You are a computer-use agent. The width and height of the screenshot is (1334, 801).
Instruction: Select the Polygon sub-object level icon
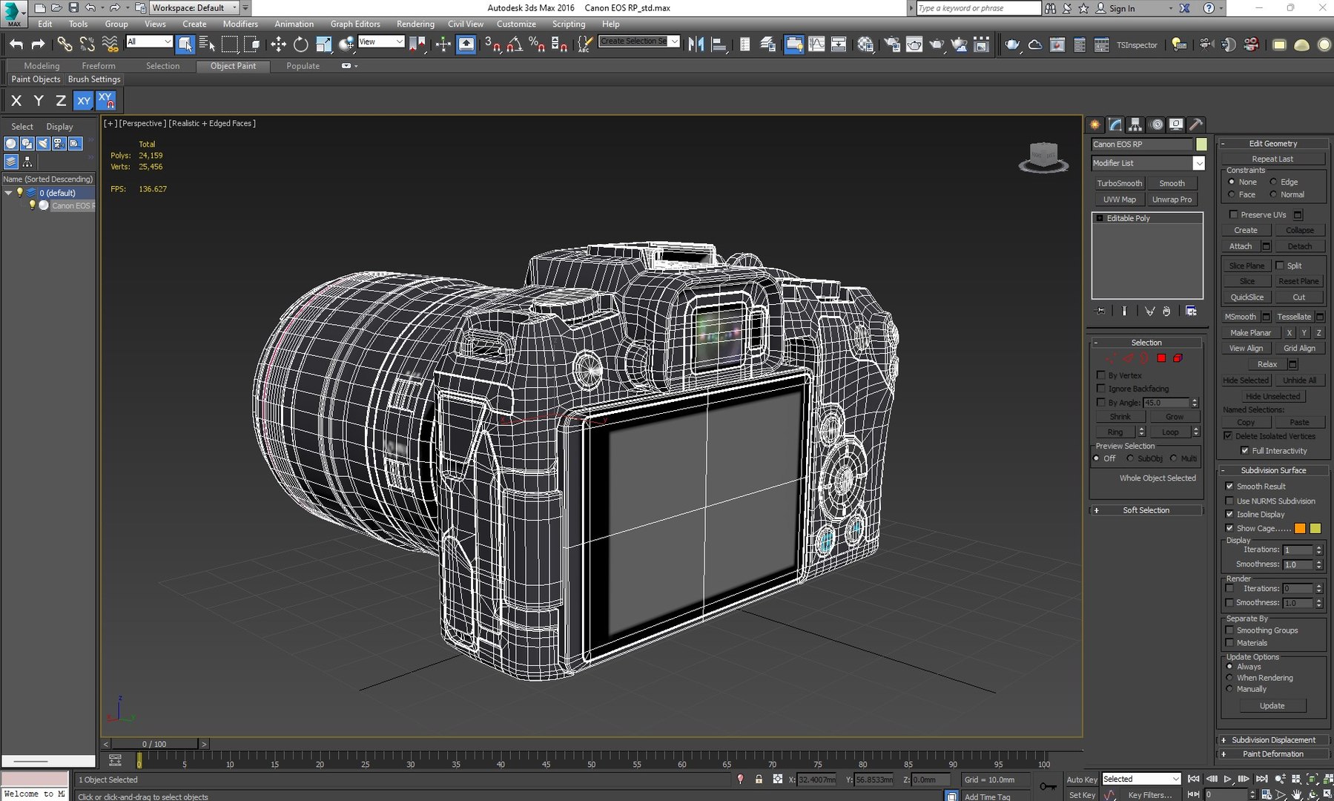coord(1161,358)
